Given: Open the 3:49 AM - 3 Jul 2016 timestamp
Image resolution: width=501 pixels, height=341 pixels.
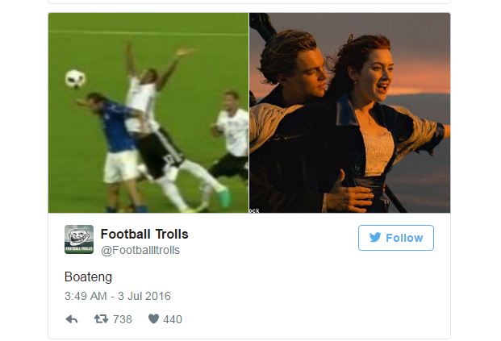Looking at the screenshot, I should click(x=118, y=296).
